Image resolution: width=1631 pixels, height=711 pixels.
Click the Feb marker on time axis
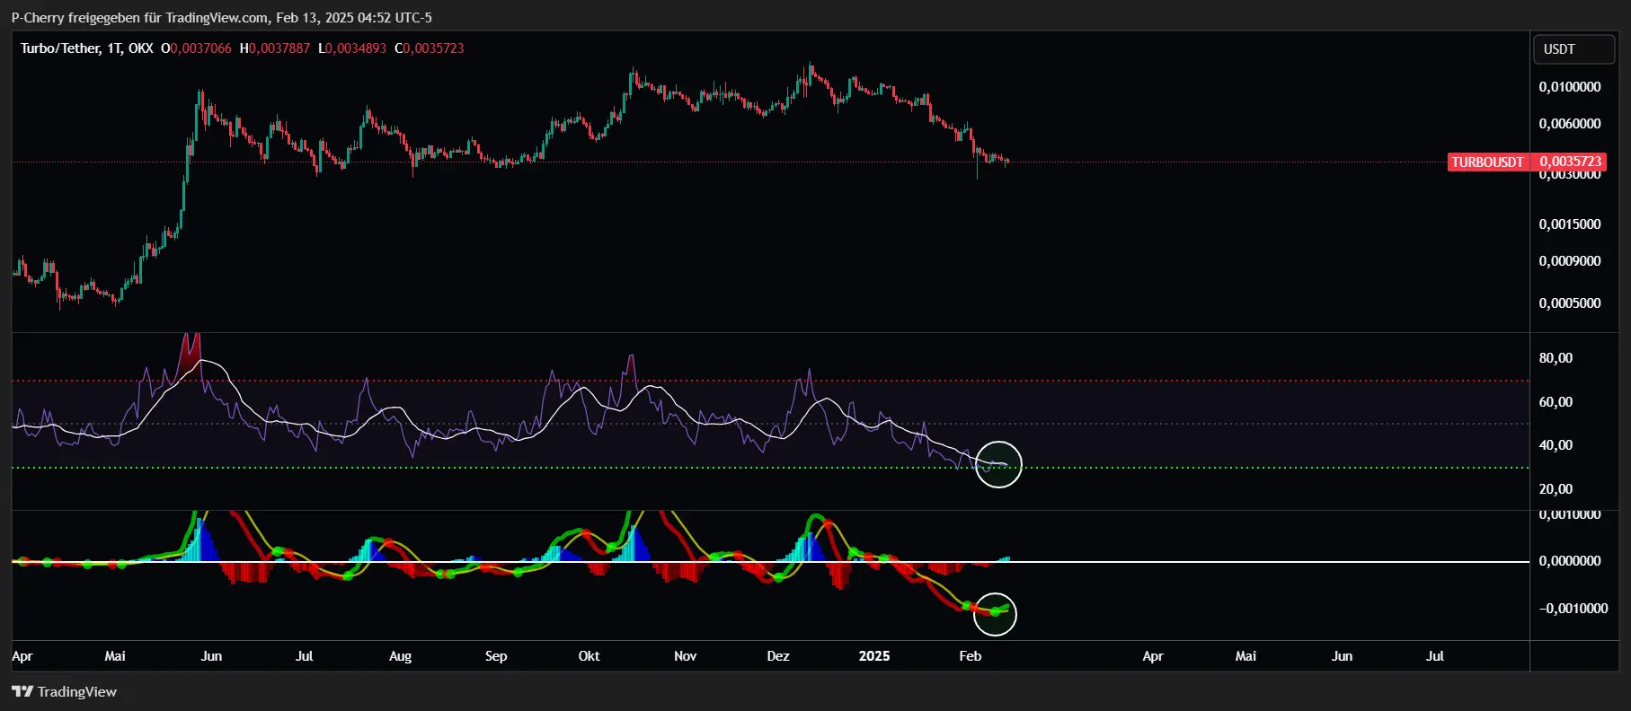(971, 656)
